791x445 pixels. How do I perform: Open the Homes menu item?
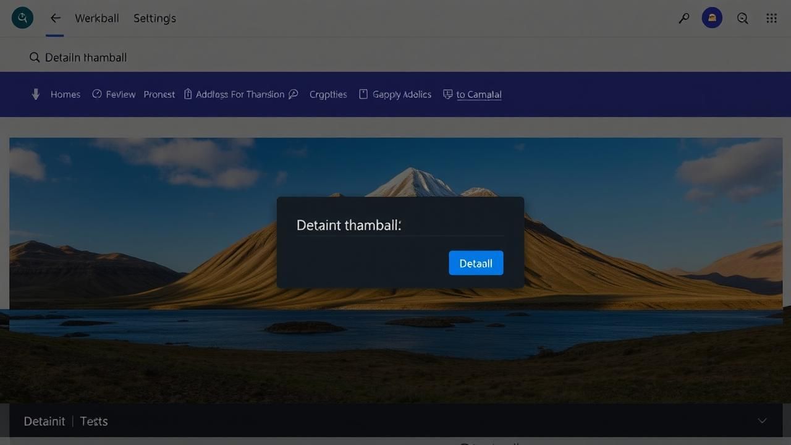[66, 95]
